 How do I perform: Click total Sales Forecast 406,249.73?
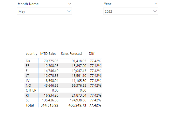pos(77,105)
